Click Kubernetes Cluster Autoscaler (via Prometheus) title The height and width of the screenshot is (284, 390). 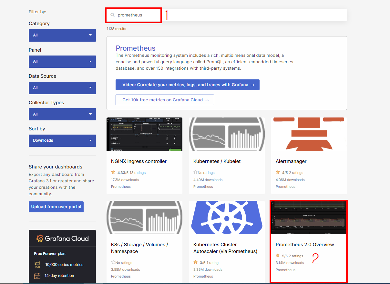[225, 248]
